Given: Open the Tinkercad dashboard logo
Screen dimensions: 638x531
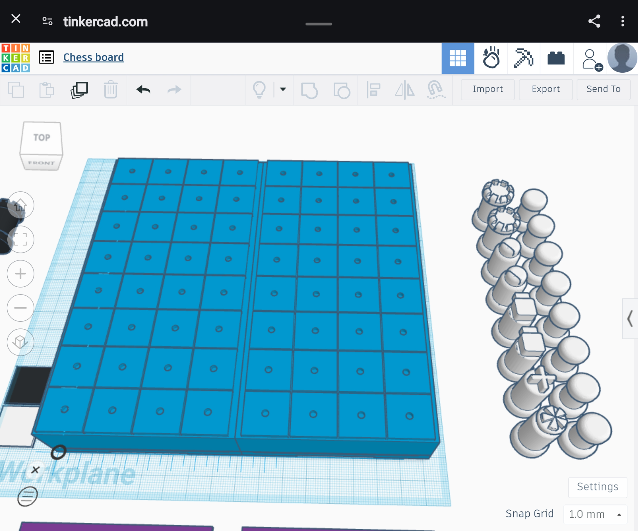Looking at the screenshot, I should point(16,58).
